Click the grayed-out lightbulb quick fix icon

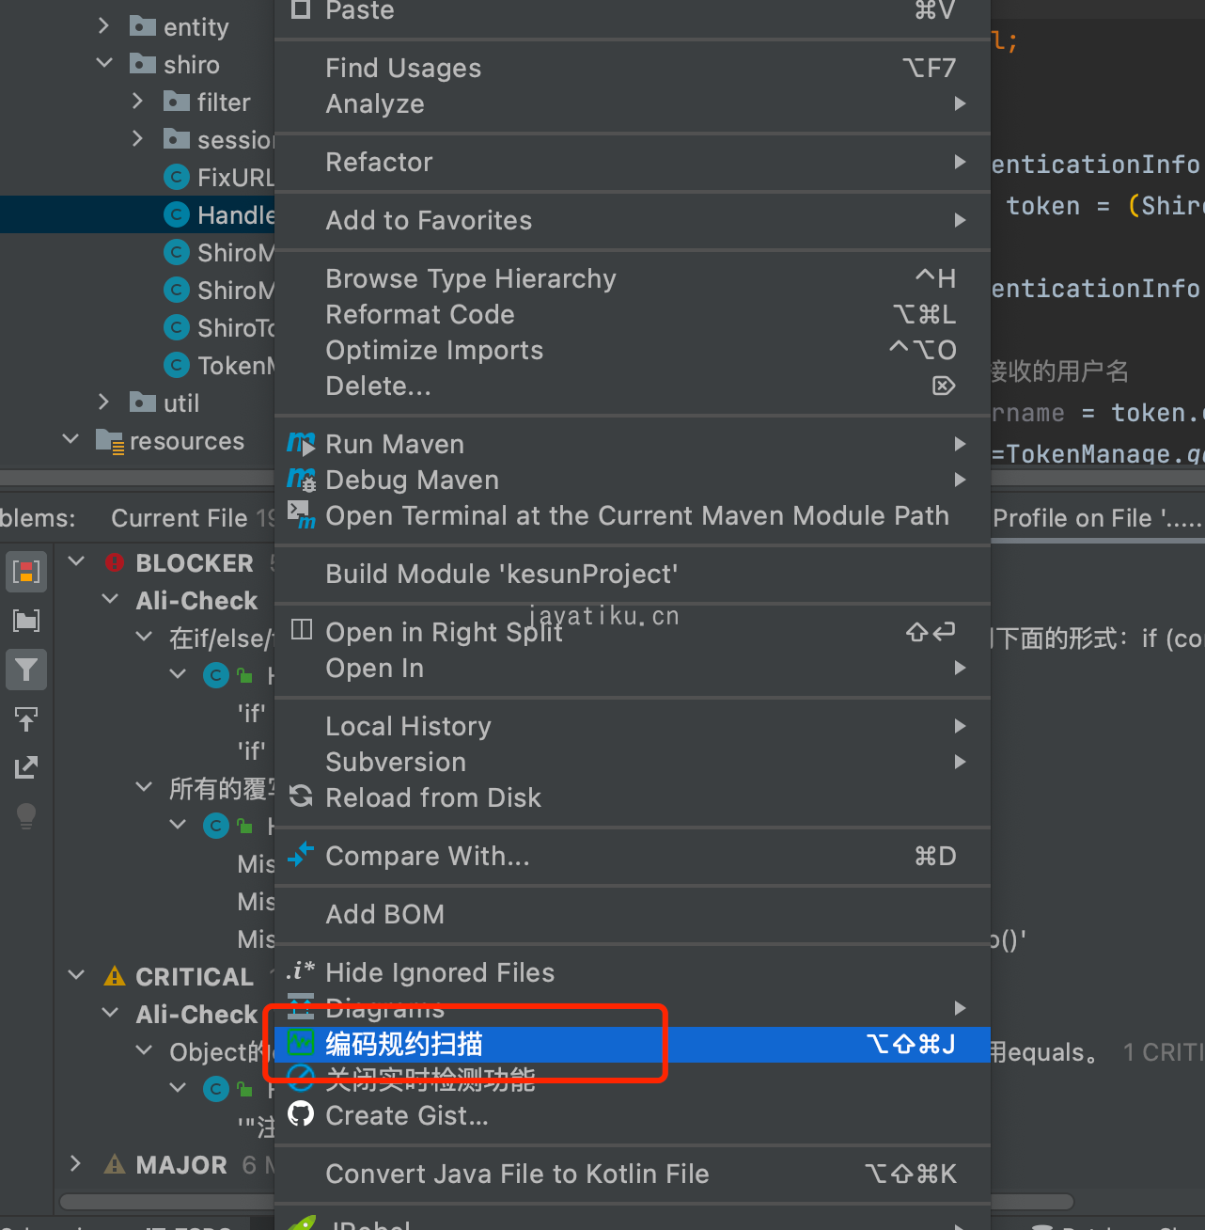pos(26,816)
